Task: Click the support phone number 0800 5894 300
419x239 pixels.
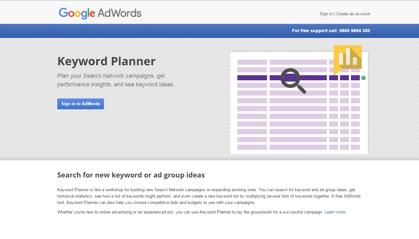Action: pyautogui.click(x=354, y=31)
